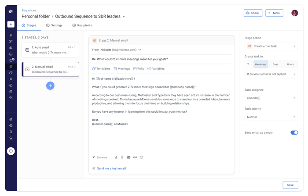Open the emoji picker icon

pyautogui.click(x=141, y=157)
